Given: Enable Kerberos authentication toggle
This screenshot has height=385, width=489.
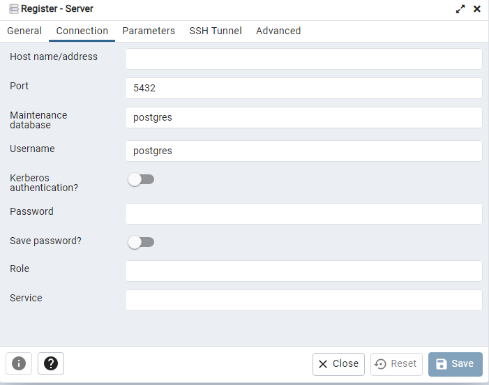Looking at the screenshot, I should click(140, 180).
